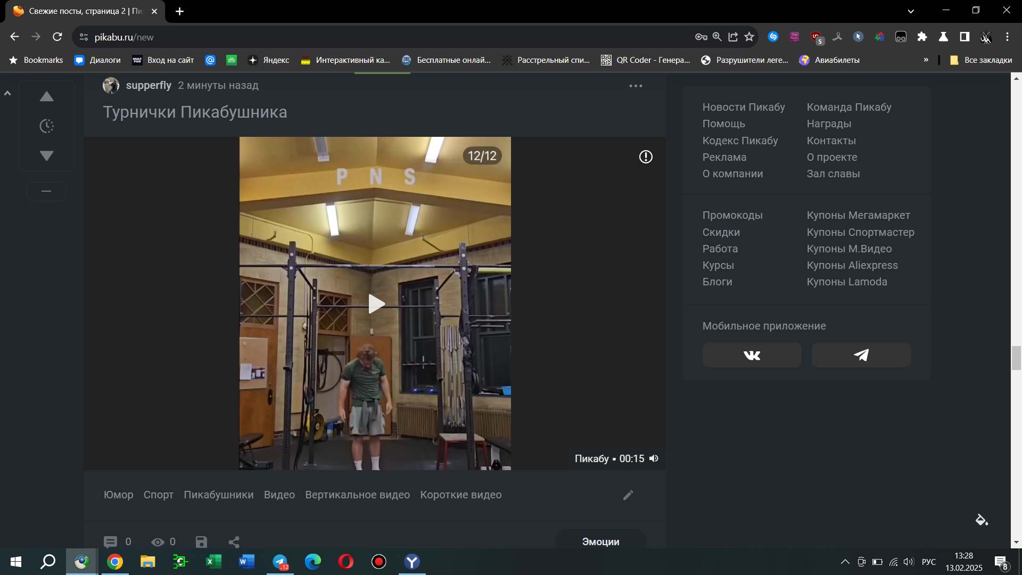The height and width of the screenshot is (575, 1022).
Task: Play the video
Action: 376,303
